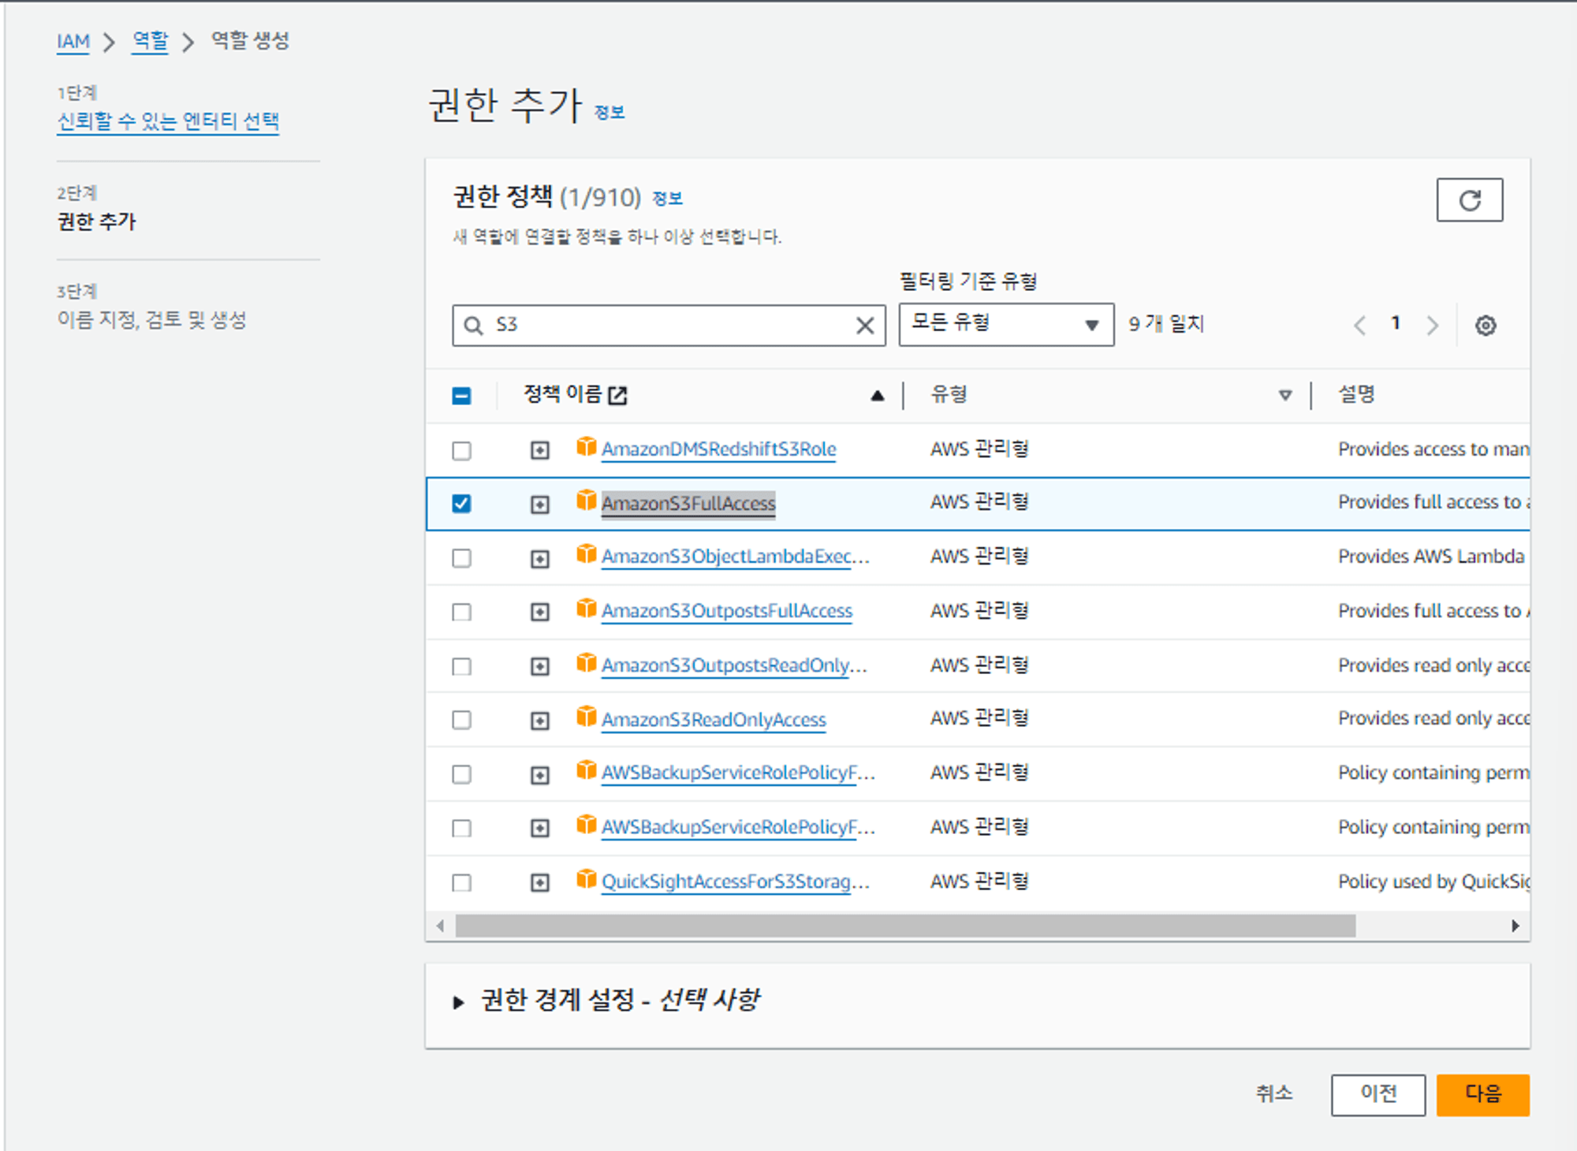Click QuickSightAccessForS3Storag policy box icon
The image size is (1577, 1151).
pyautogui.click(x=586, y=879)
